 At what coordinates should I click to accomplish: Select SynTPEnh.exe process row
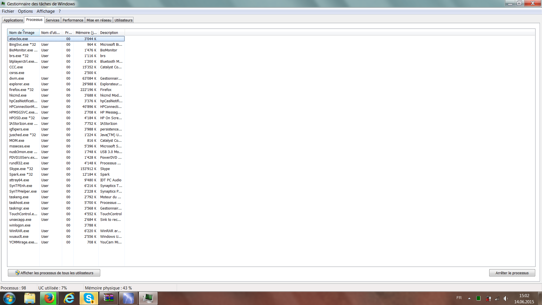click(66, 186)
